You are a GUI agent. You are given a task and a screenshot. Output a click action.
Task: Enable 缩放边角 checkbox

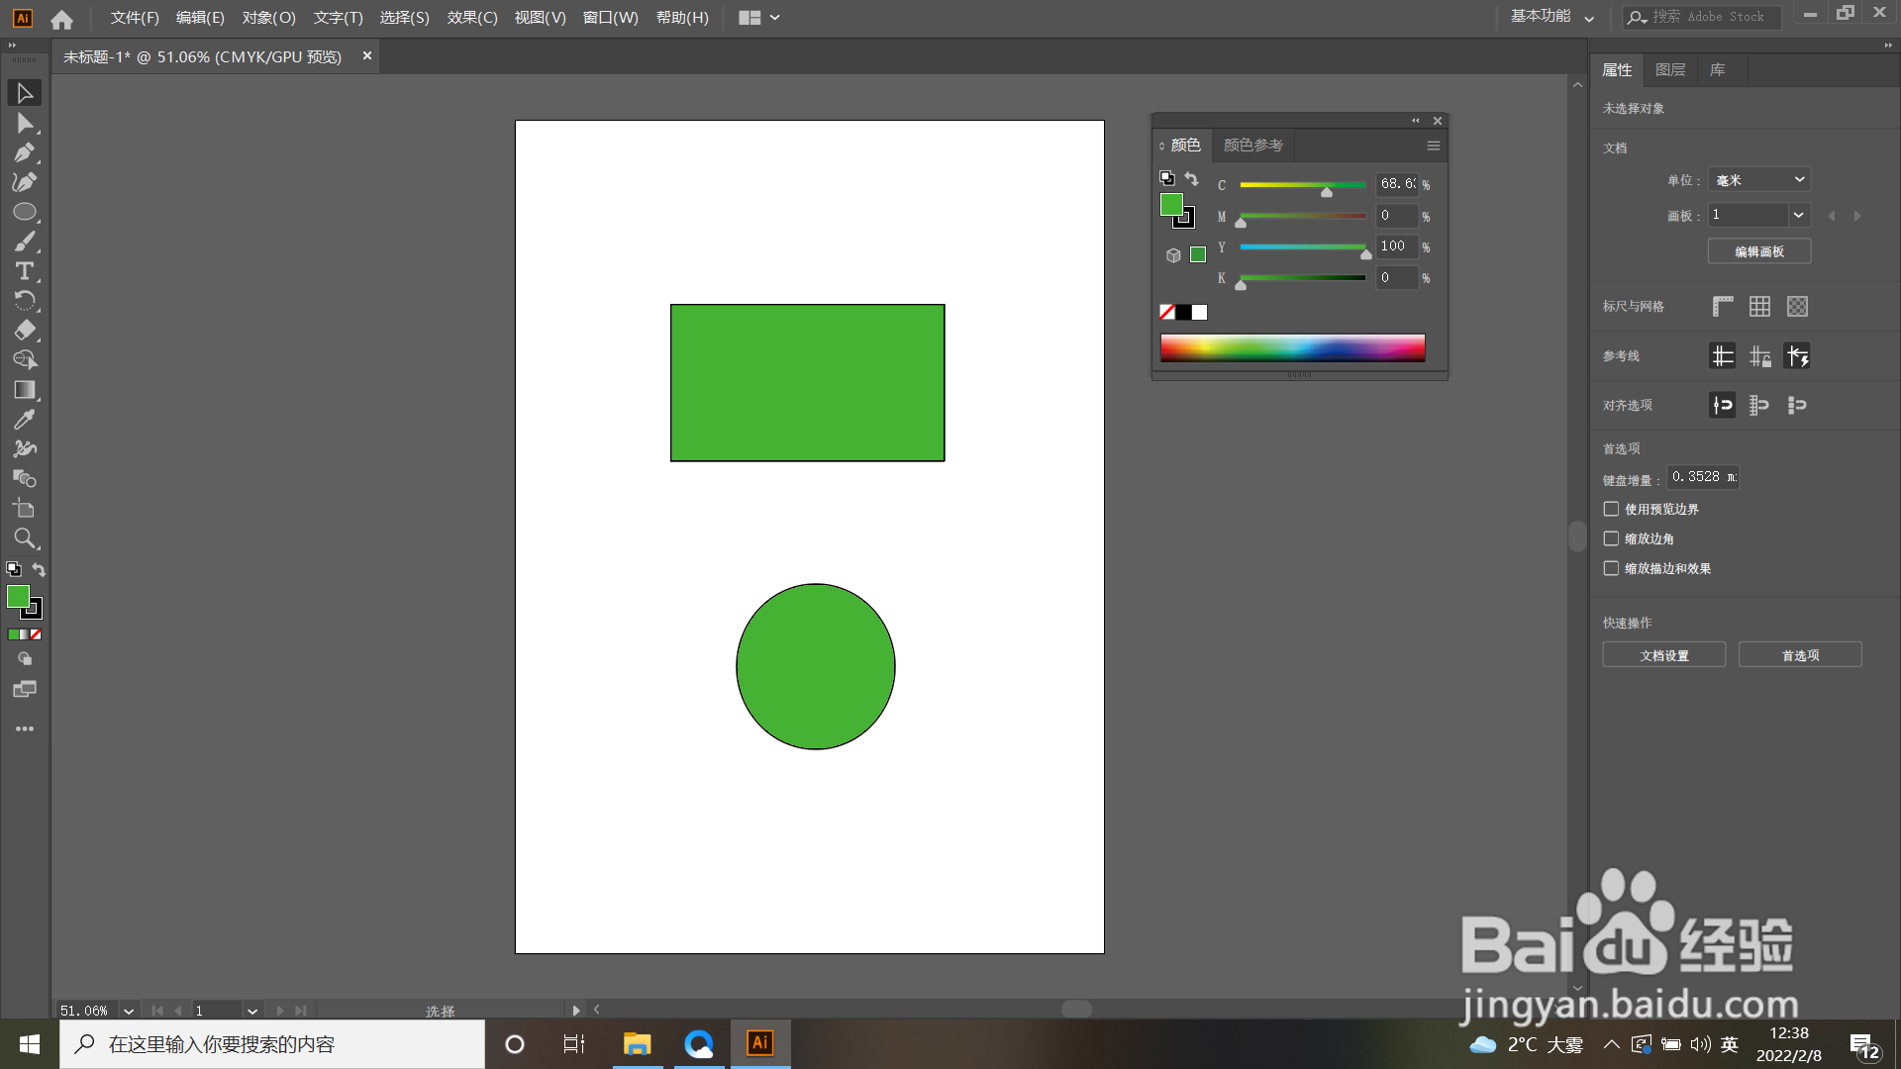pos(1611,538)
